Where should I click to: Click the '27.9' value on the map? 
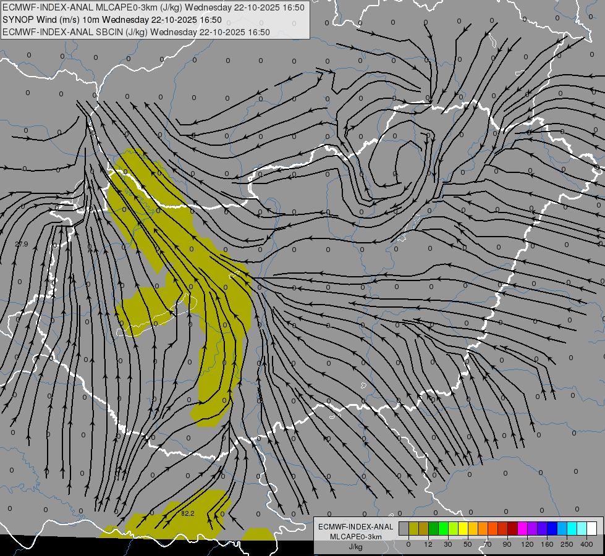point(22,244)
